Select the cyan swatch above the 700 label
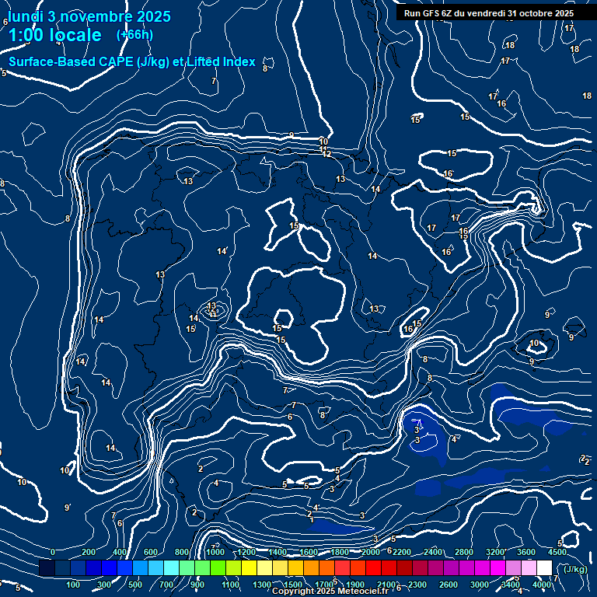 (171, 567)
